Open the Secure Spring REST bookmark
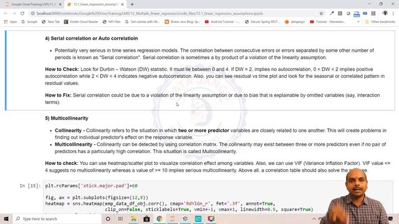Viewport: 399px width, 224px height. tap(262, 22)
